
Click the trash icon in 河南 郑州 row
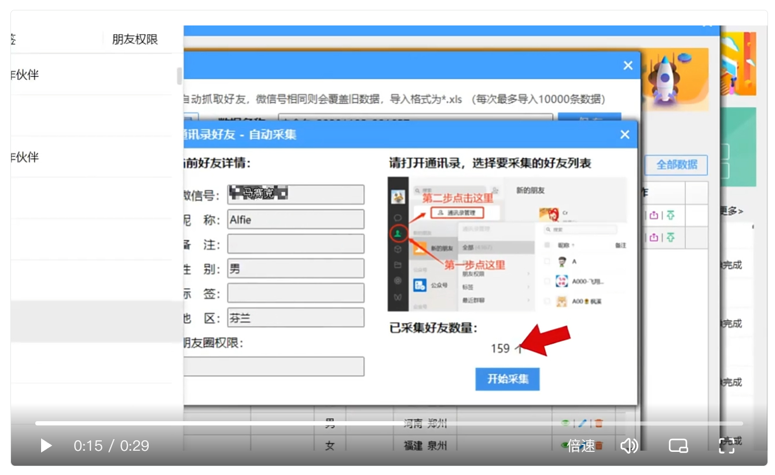pos(598,424)
